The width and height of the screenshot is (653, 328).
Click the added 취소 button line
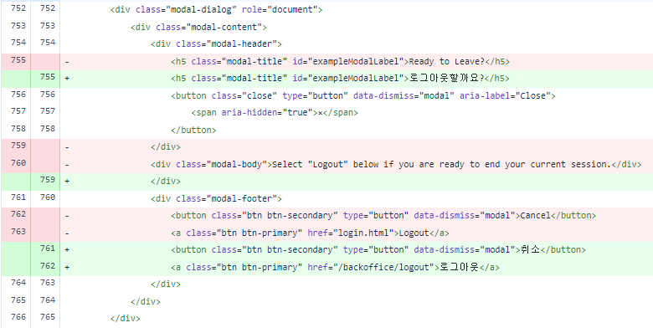[378, 249]
